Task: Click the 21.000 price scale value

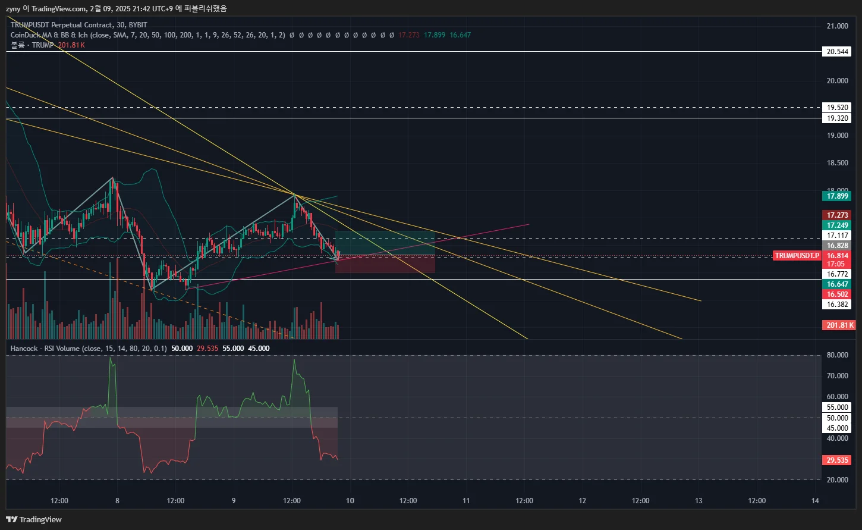Action: point(838,26)
